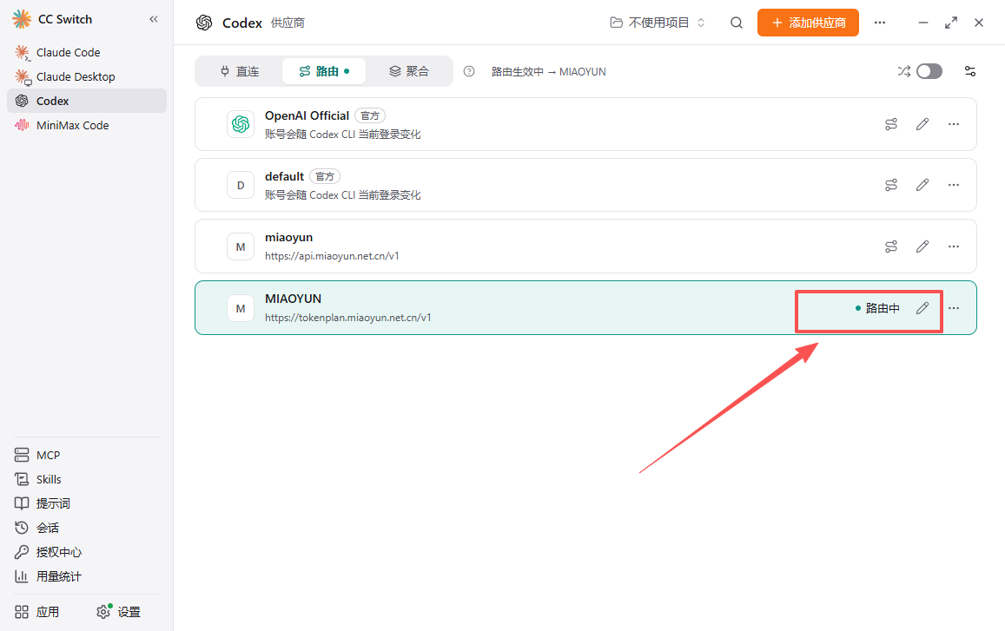Click the https://api.miaoyun.net.cn/v1 URL
This screenshot has width=1005, height=631.
(x=332, y=256)
